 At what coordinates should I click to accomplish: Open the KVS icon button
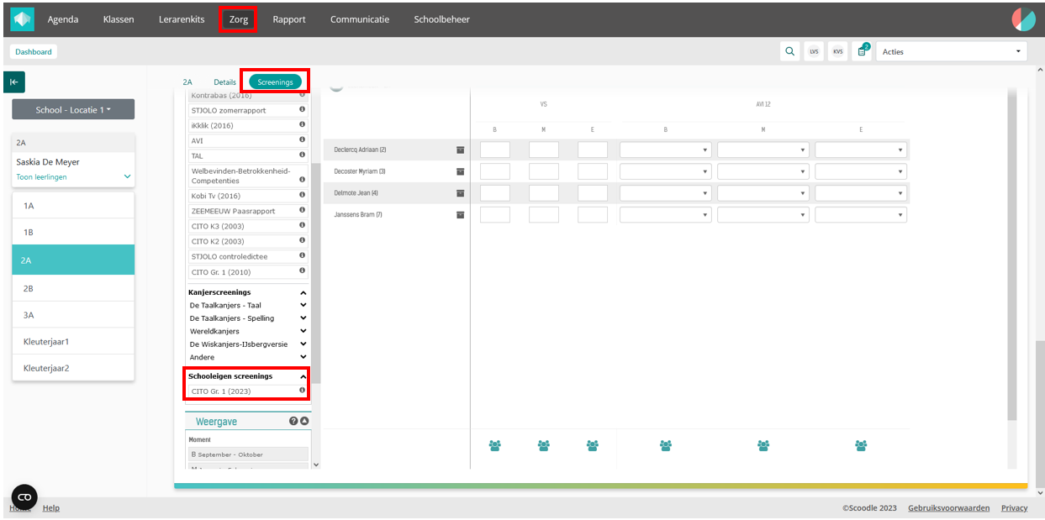click(x=837, y=51)
